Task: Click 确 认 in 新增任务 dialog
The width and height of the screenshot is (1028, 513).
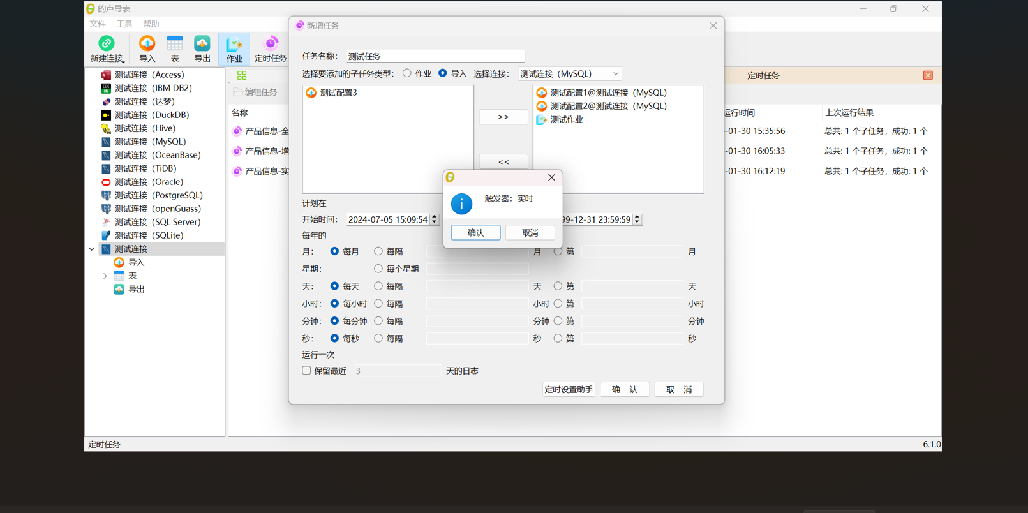Action: [x=625, y=389]
